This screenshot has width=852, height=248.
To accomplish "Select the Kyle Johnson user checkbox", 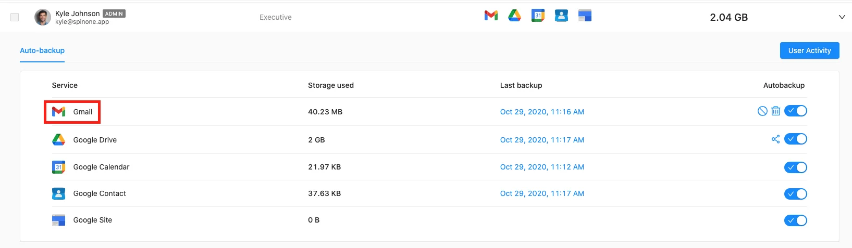I will 15,17.
